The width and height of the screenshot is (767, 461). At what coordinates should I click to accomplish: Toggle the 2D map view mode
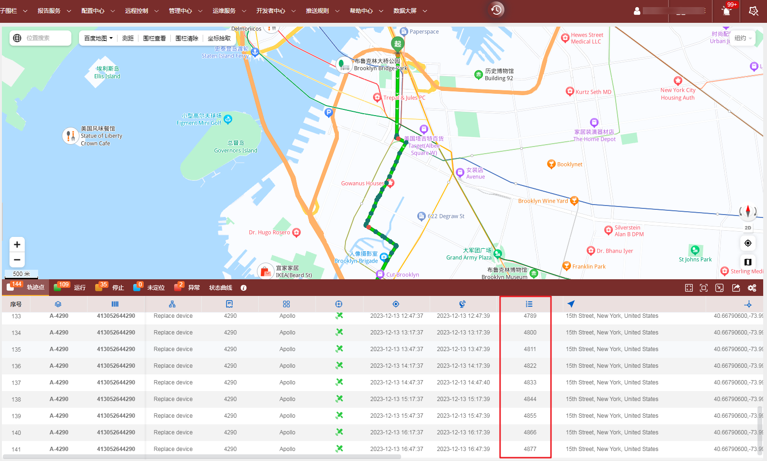pos(748,228)
